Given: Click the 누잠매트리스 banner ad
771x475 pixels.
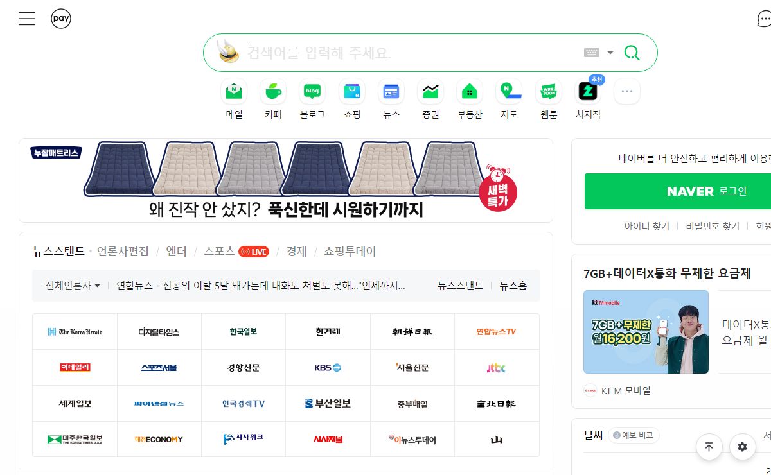Looking at the screenshot, I should point(286,180).
